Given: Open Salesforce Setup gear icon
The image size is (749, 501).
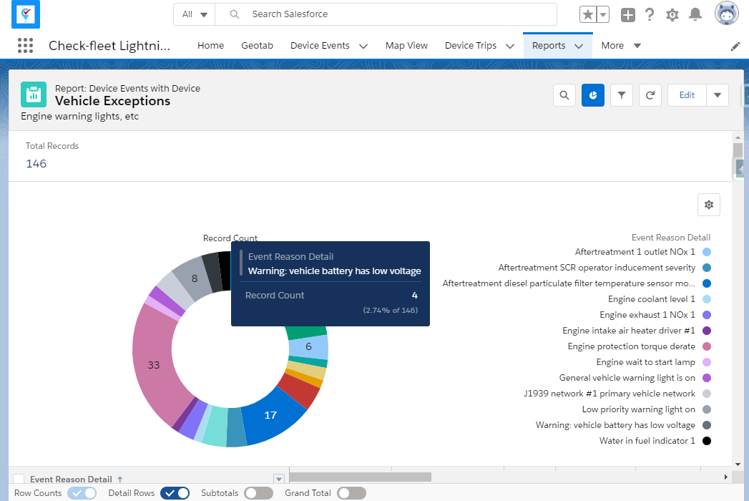Looking at the screenshot, I should pos(672,14).
